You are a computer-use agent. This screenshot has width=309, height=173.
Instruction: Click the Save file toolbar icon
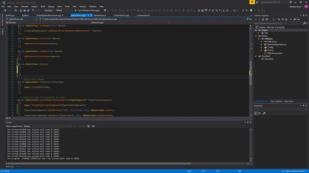point(25,11)
